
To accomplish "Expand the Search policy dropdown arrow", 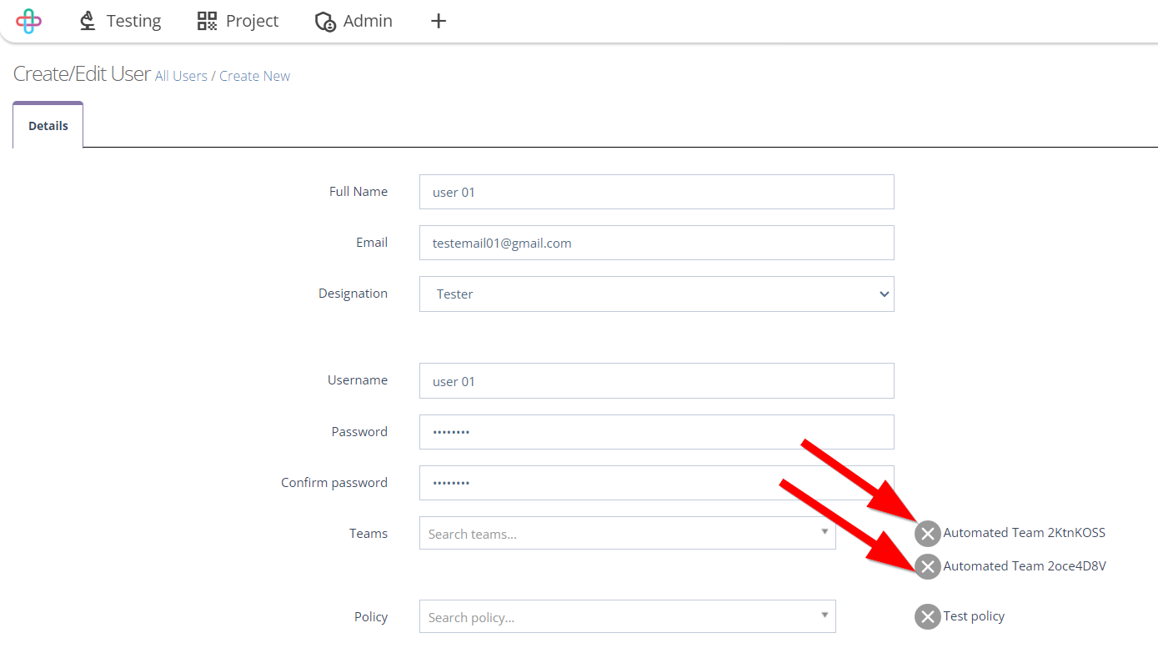I will pos(825,615).
